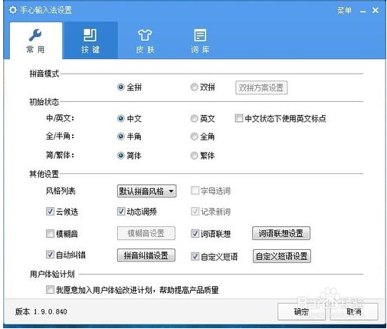This screenshot has height=329, width=387.
Task: Select the 全角 radio button
Action: (x=194, y=137)
